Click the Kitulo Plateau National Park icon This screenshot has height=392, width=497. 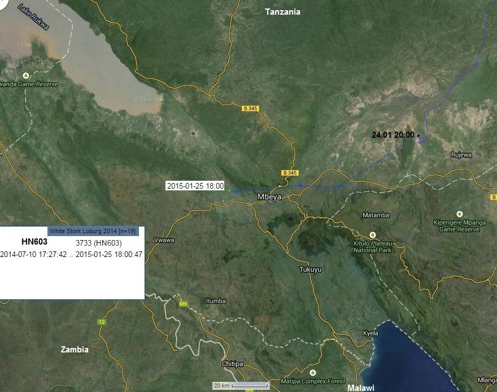pyautogui.click(x=373, y=235)
